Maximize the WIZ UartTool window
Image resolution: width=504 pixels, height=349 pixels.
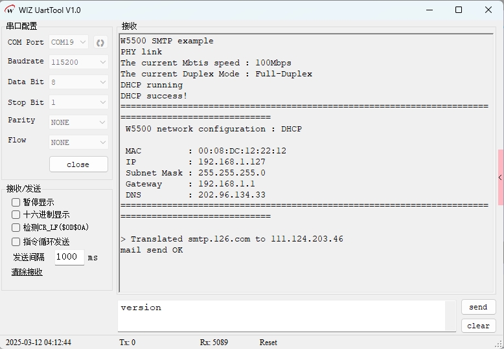pyautogui.click(x=459, y=10)
